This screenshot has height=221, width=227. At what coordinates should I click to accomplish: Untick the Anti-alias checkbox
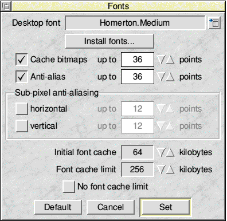[22, 77]
